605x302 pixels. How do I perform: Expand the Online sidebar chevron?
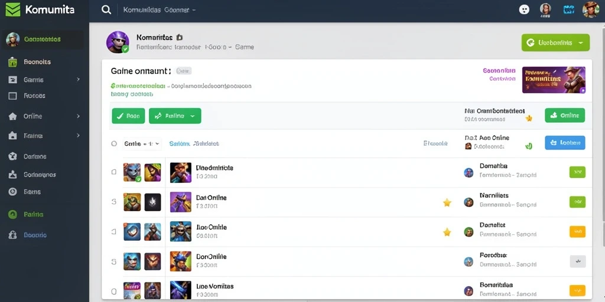pos(79,116)
